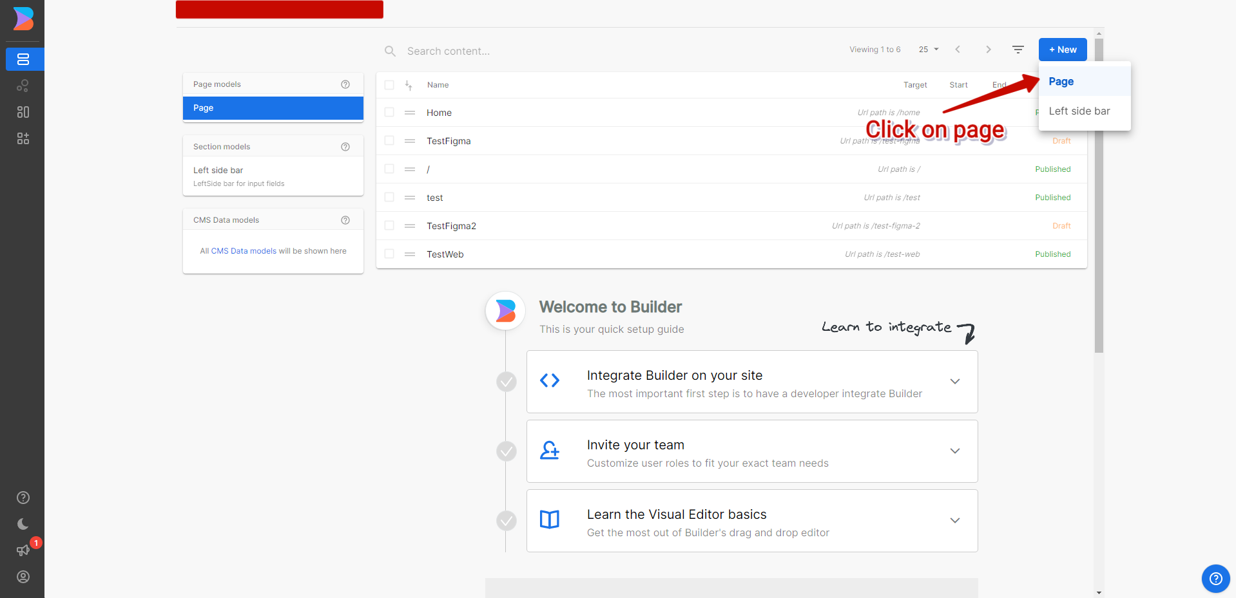
Task: Click the + New button
Action: pos(1063,50)
